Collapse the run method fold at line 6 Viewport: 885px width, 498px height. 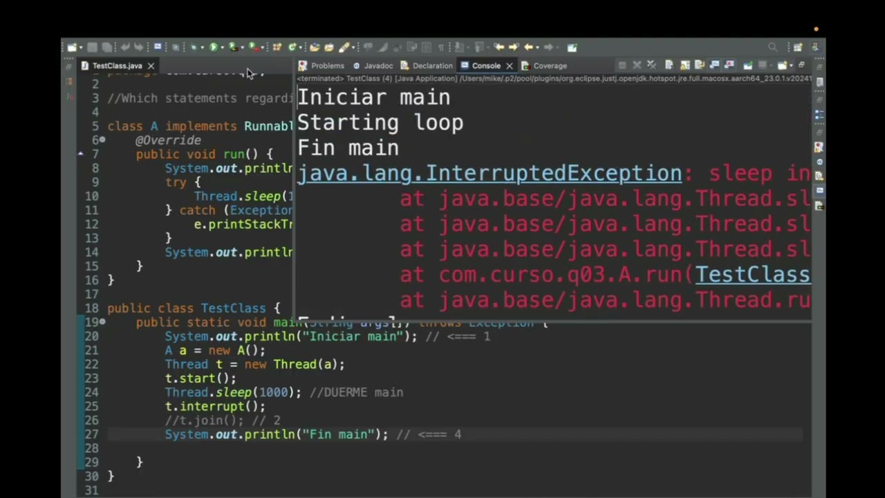click(102, 140)
